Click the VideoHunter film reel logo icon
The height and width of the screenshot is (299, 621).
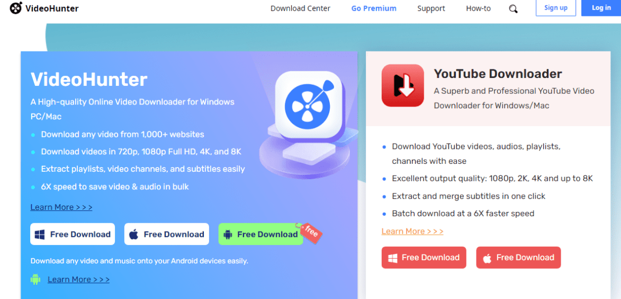point(16,8)
